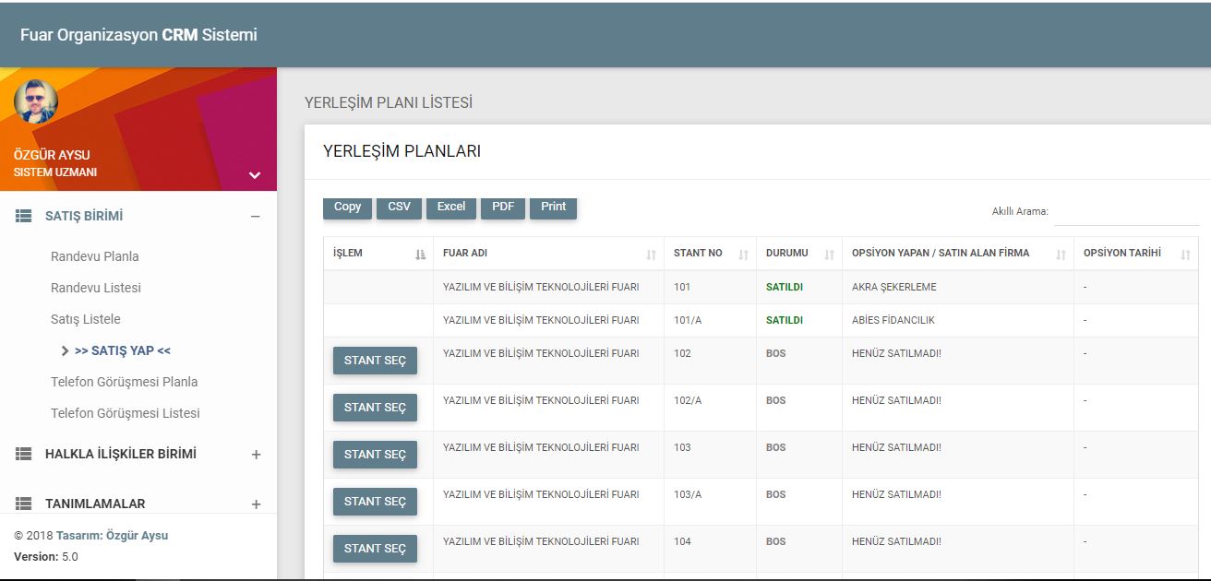Open the user profile dropdown chevron
This screenshot has width=1211, height=581.
pyautogui.click(x=255, y=175)
